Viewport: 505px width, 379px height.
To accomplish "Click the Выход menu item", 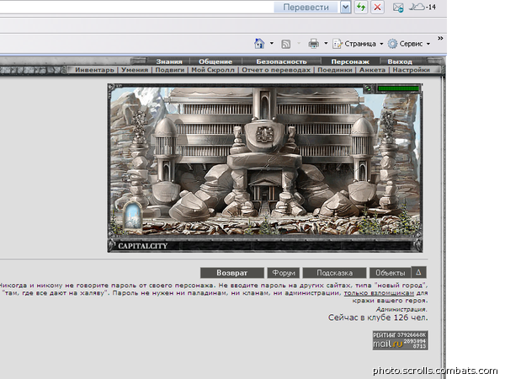I will (400, 61).
